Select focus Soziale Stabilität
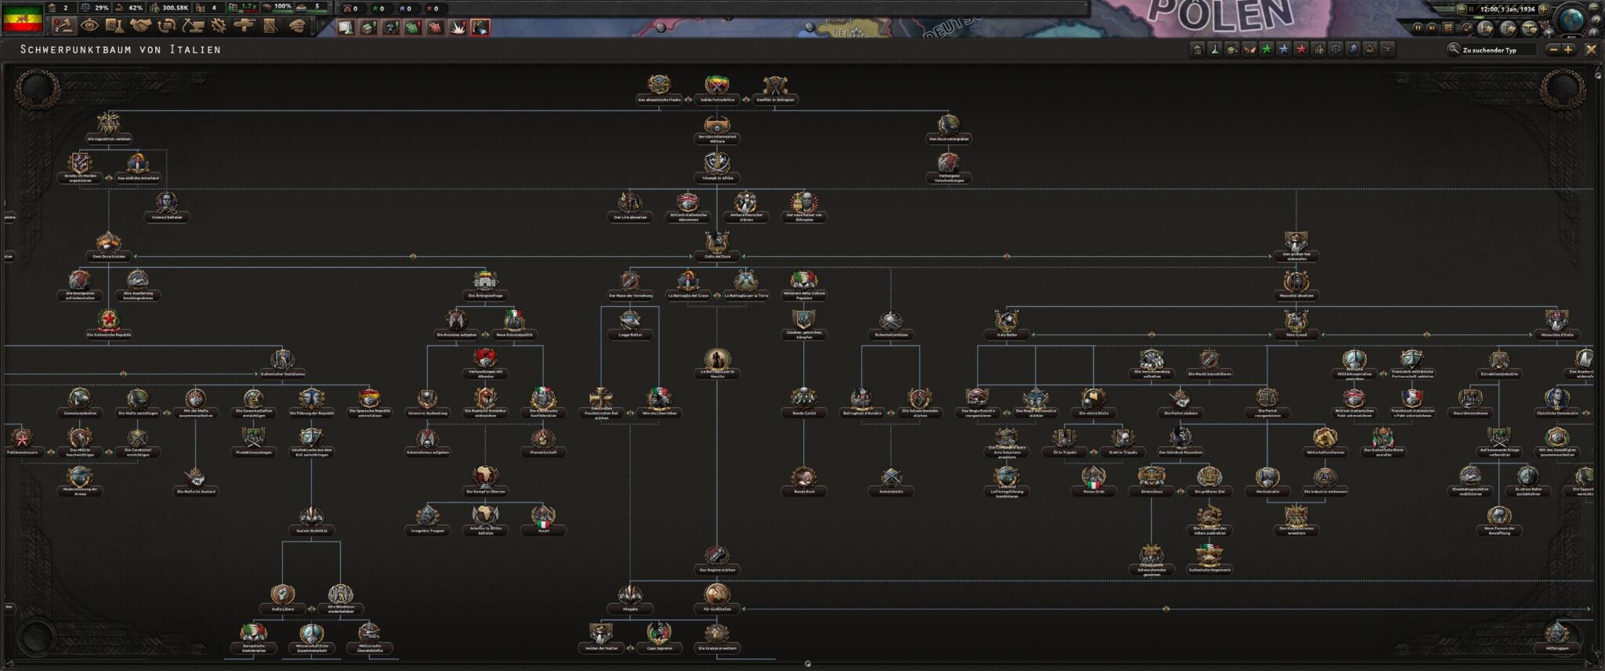This screenshot has width=1605, height=671. tap(312, 519)
